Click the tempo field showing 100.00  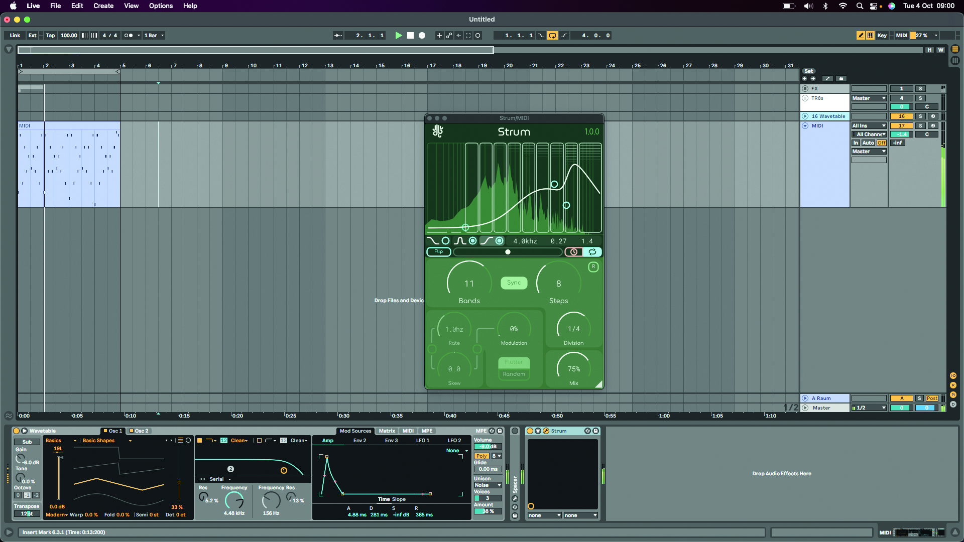69,36
